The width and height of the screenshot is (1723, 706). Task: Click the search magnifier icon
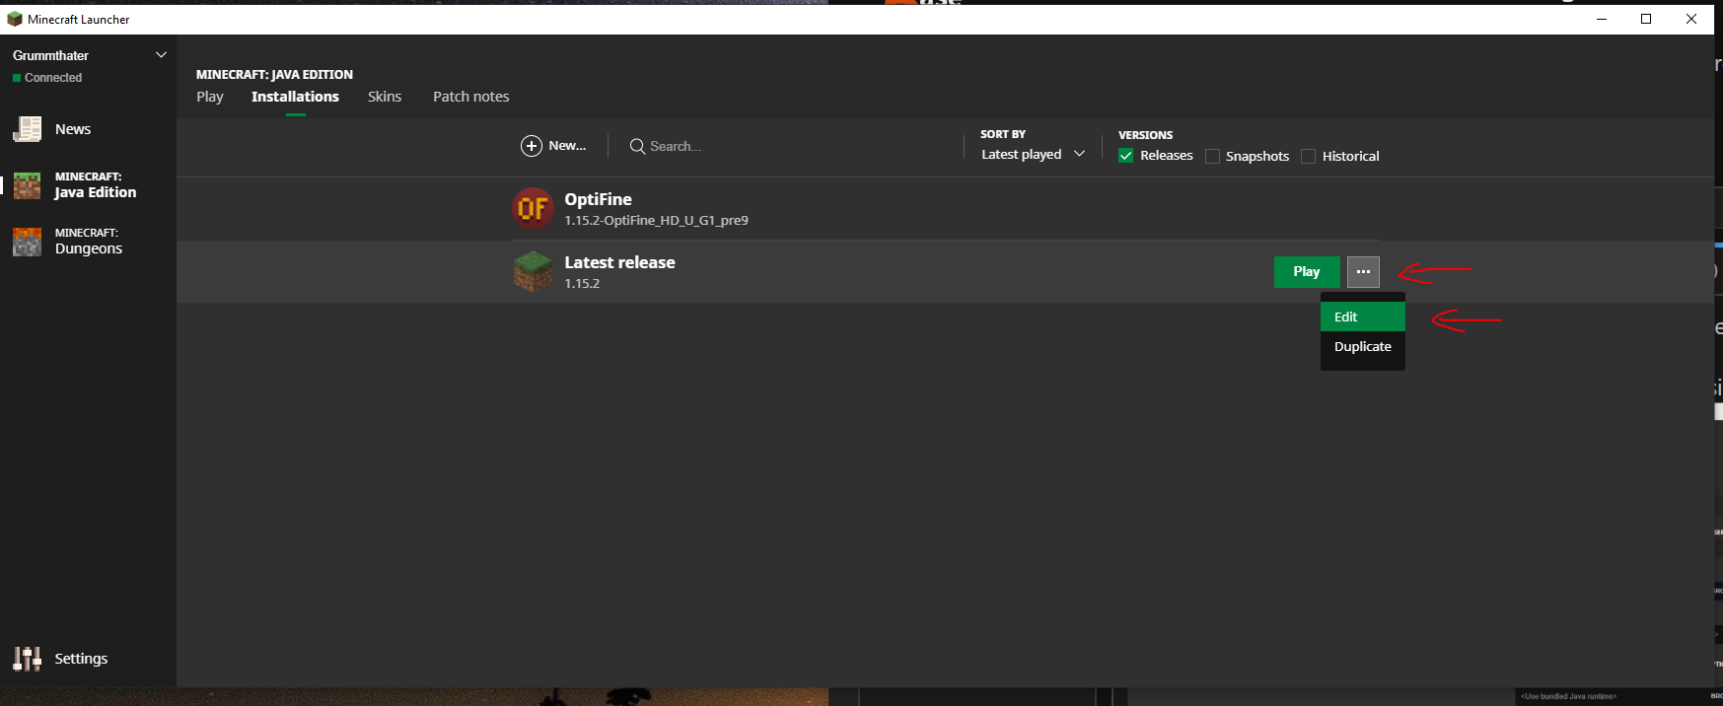click(x=637, y=146)
